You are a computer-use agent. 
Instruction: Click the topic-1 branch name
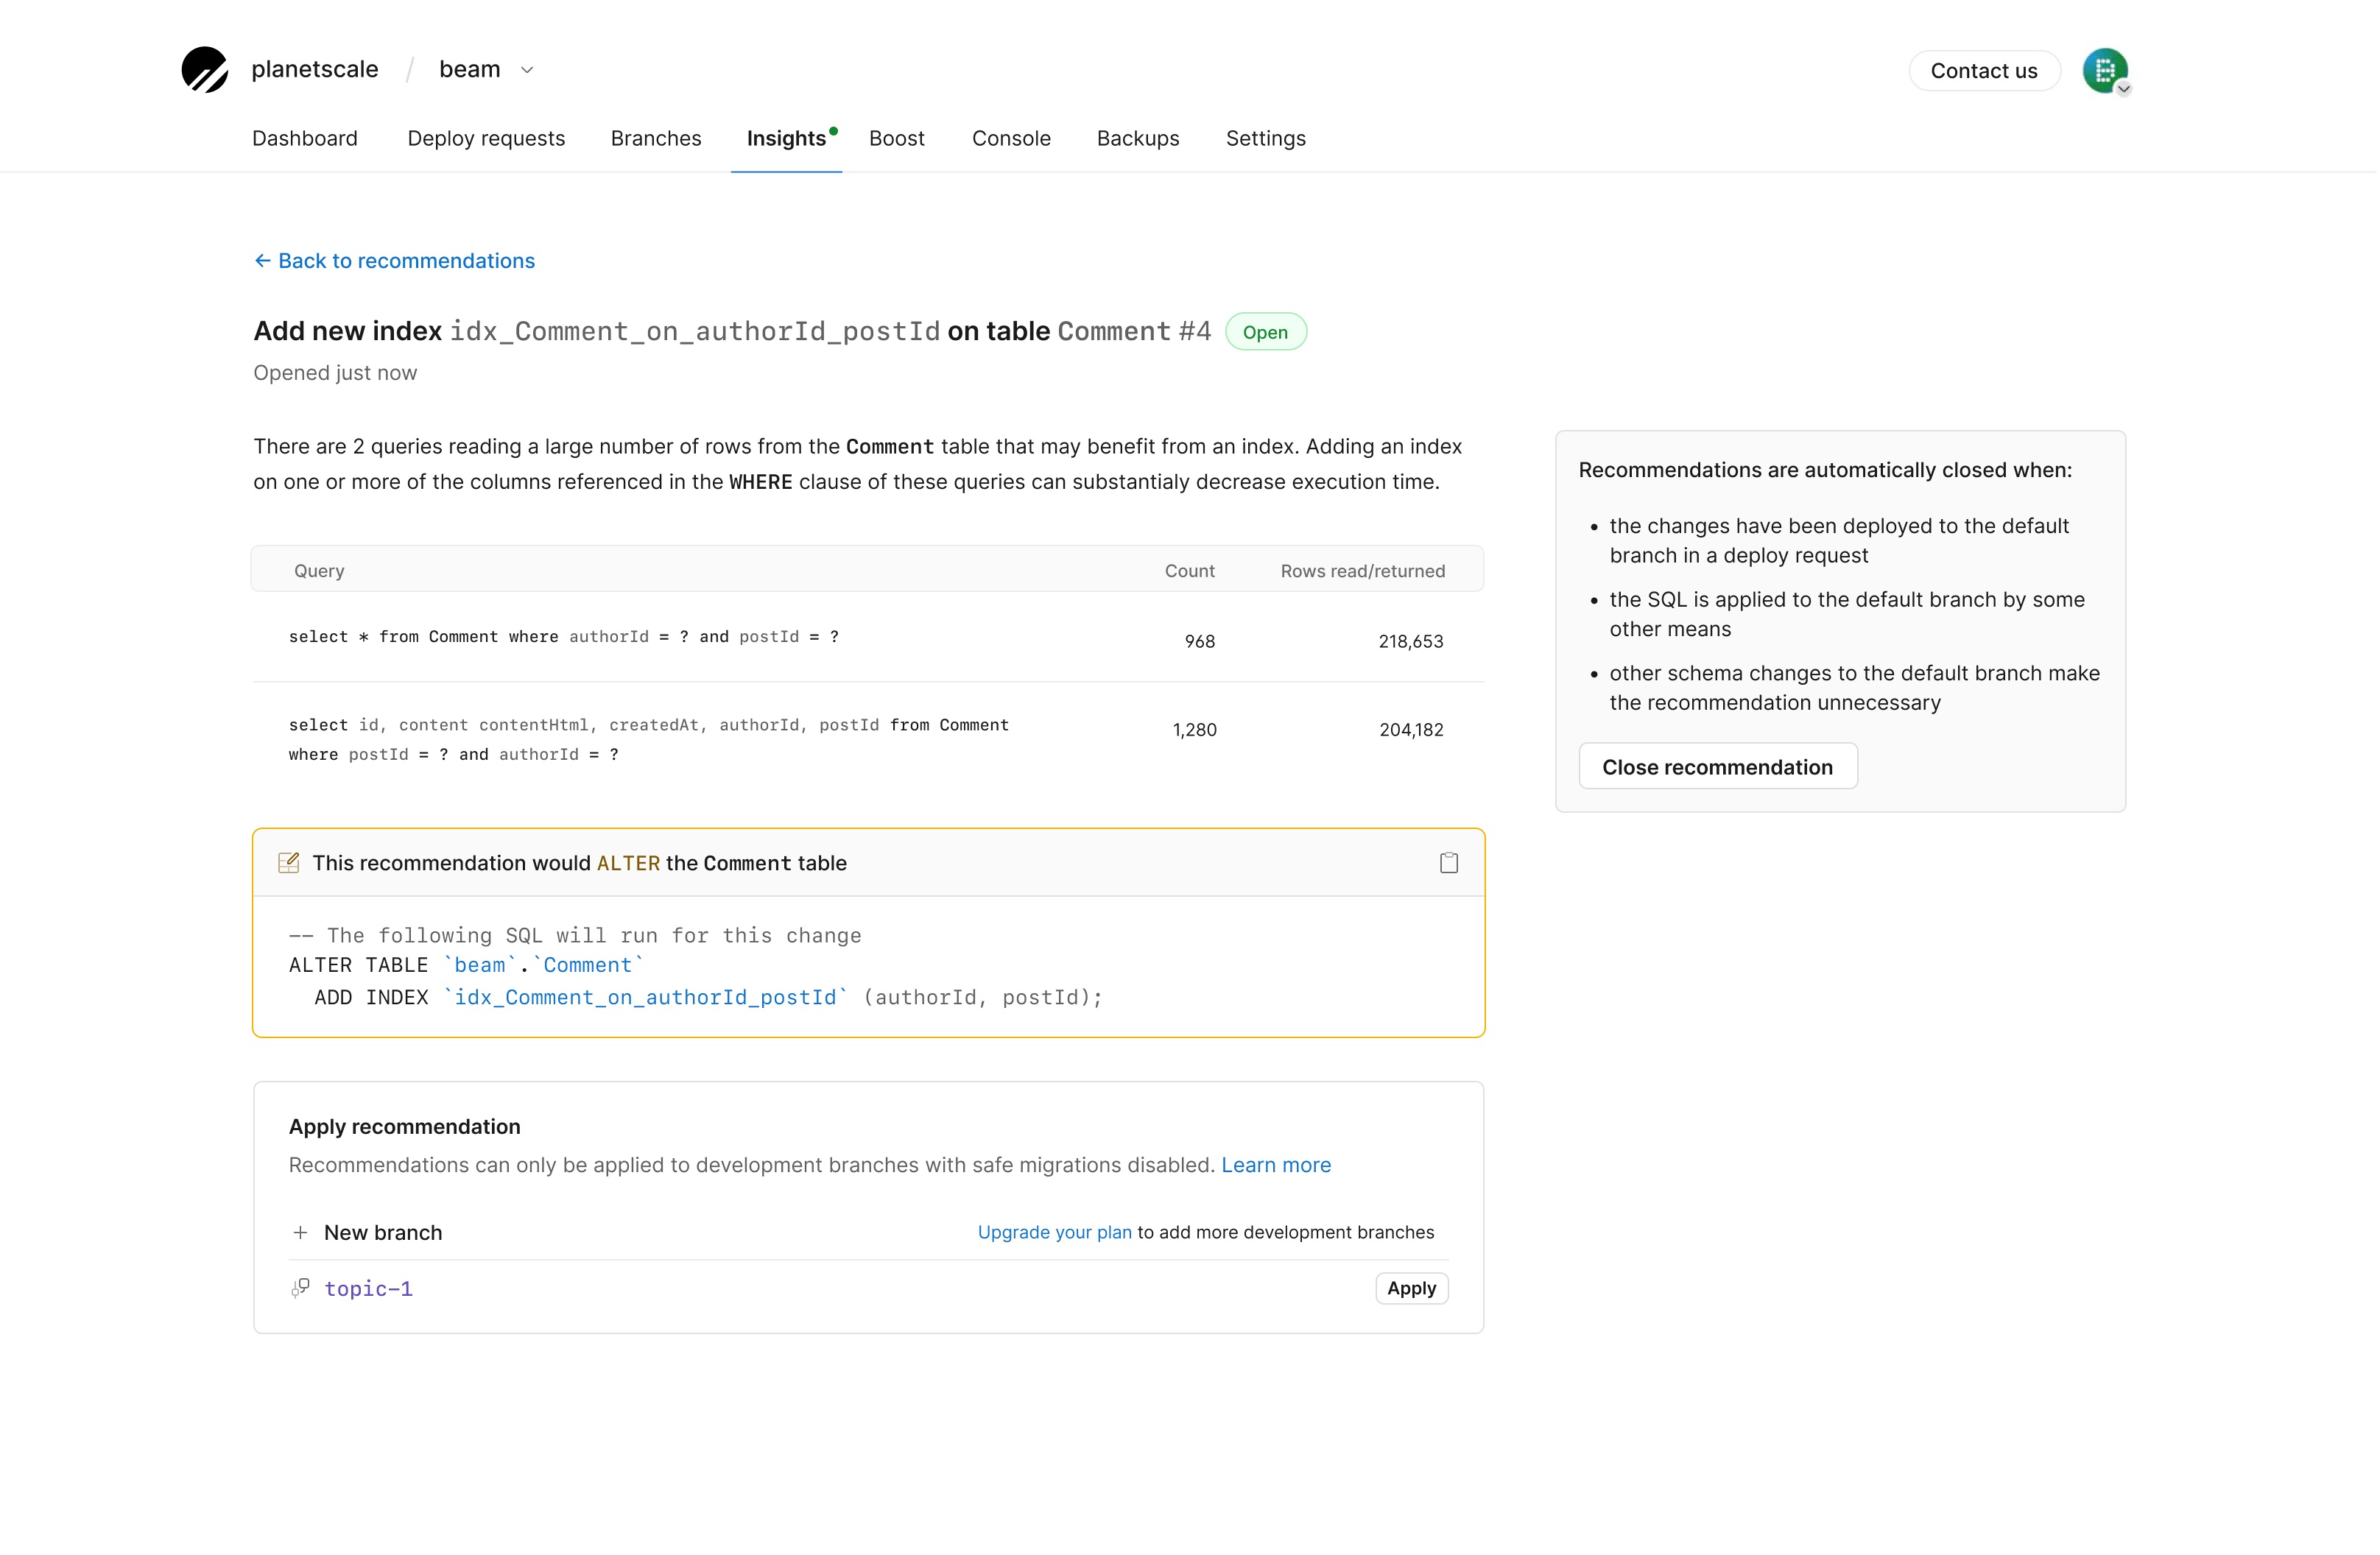click(x=368, y=1288)
